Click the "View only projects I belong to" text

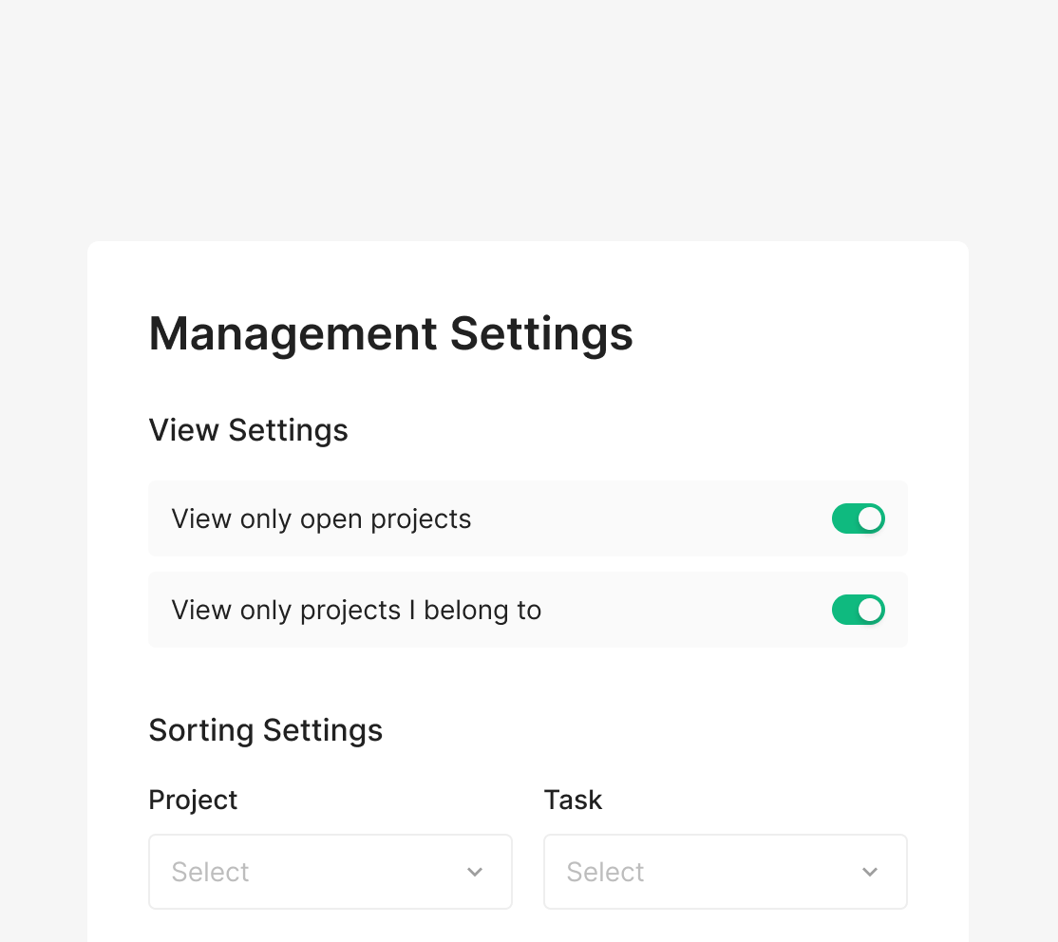click(356, 611)
